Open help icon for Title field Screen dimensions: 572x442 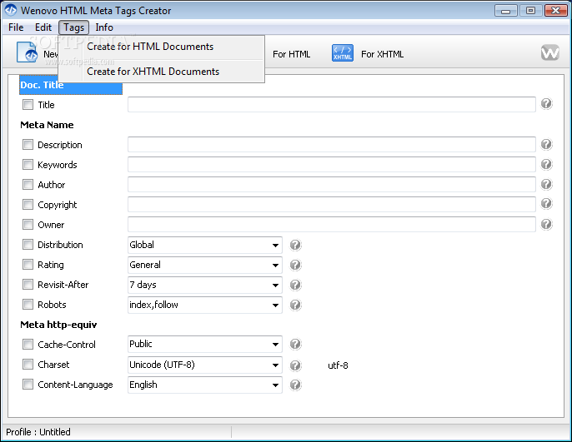point(546,104)
